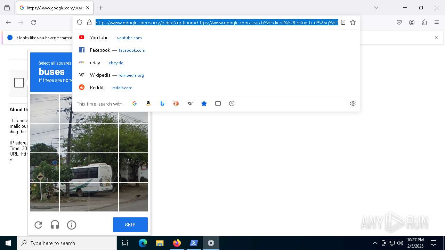Open Firefox account icon

pos(412,22)
